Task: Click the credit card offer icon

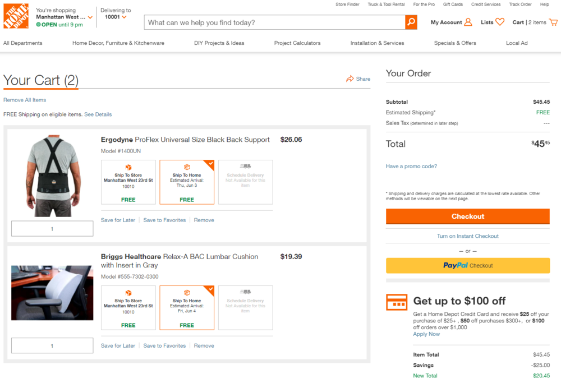Action: tap(397, 302)
